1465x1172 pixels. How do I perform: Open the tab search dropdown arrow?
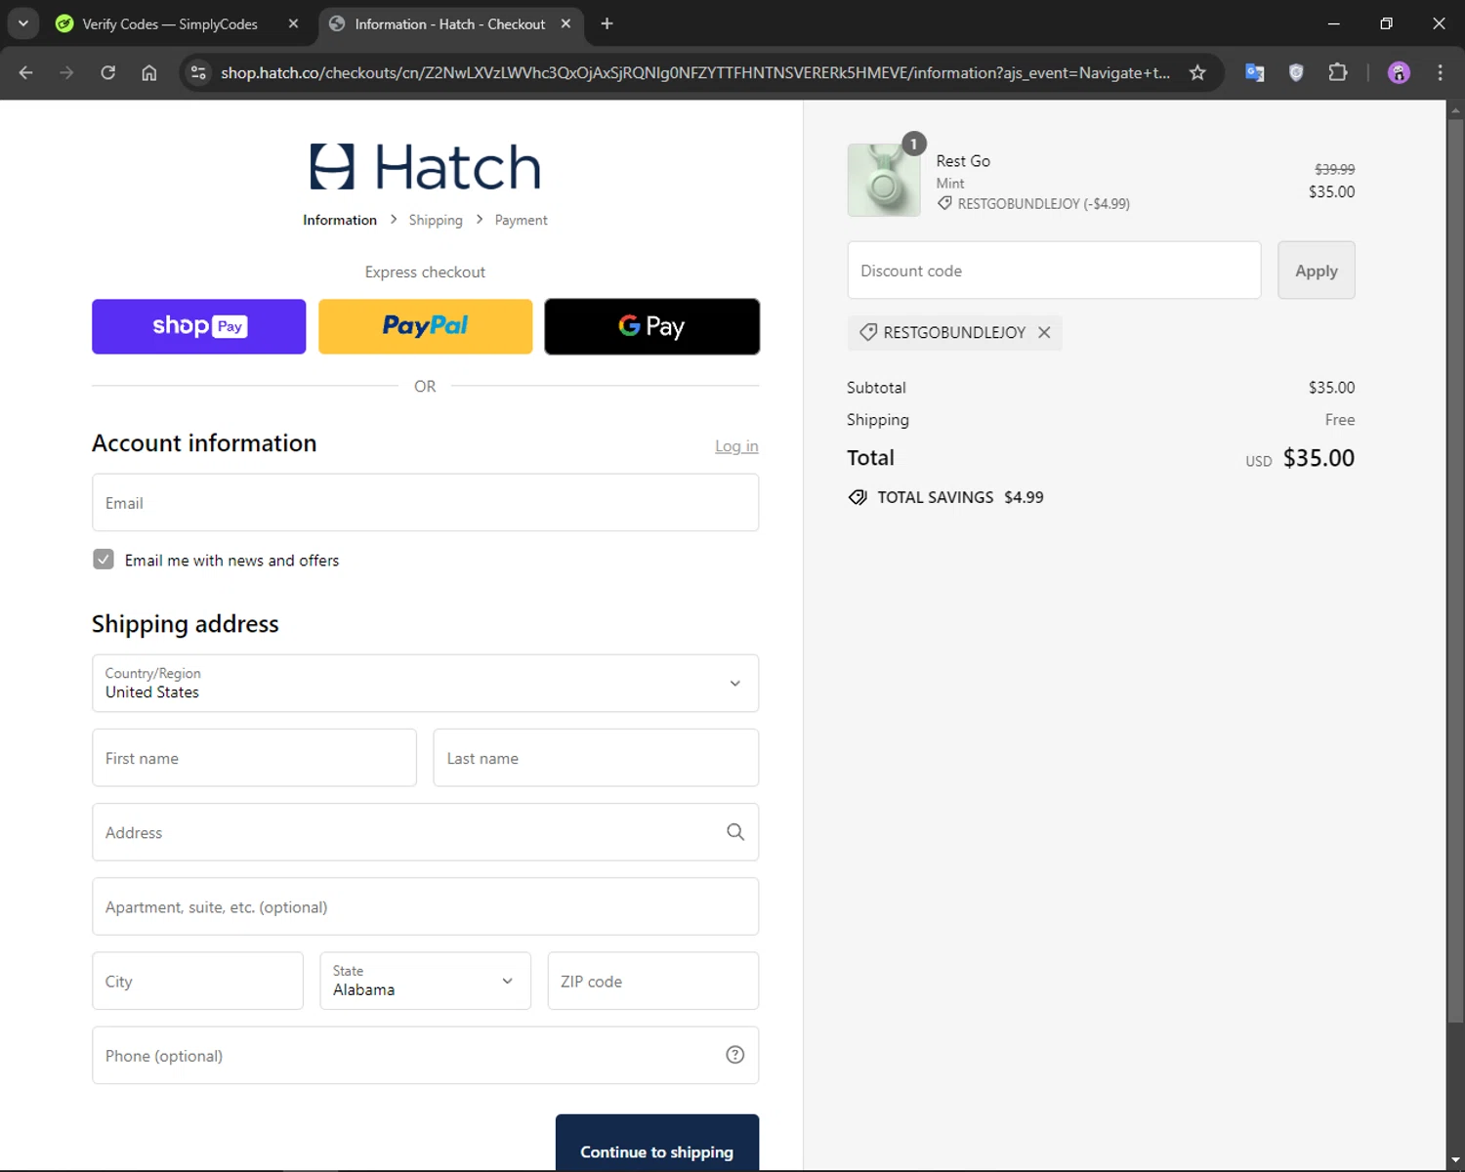pyautogui.click(x=22, y=23)
